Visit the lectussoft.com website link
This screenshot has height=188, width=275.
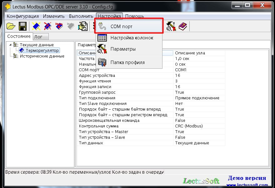(x=247, y=185)
